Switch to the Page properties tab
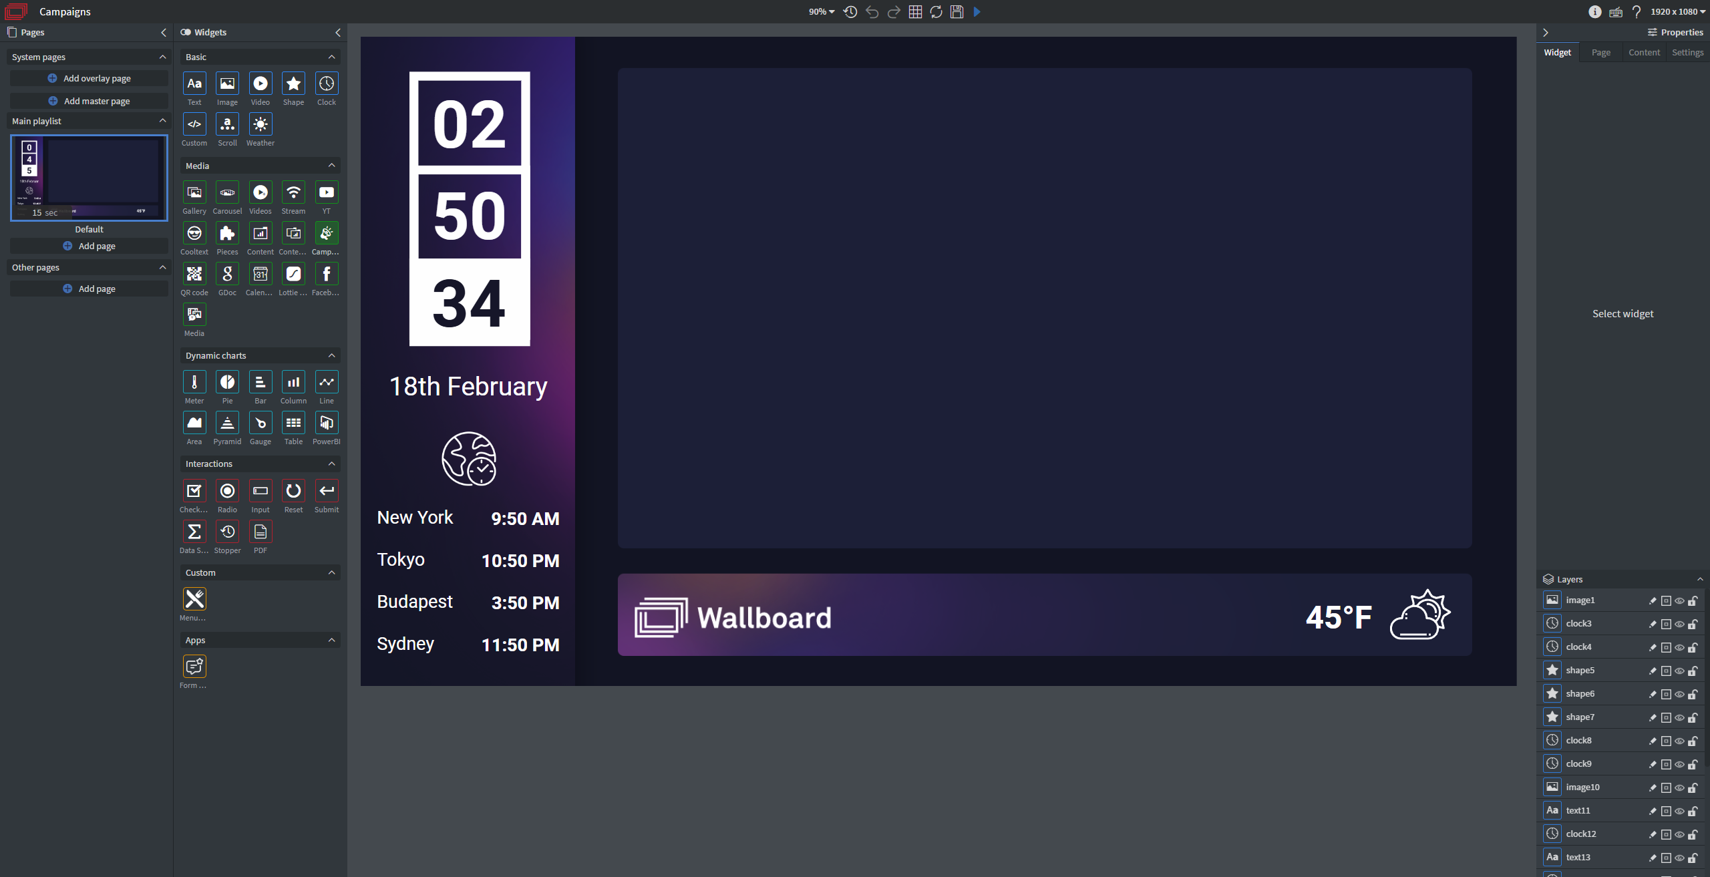 1600,53
